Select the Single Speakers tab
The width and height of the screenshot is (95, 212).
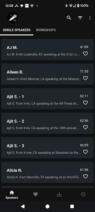pyautogui.click(x=17, y=30)
